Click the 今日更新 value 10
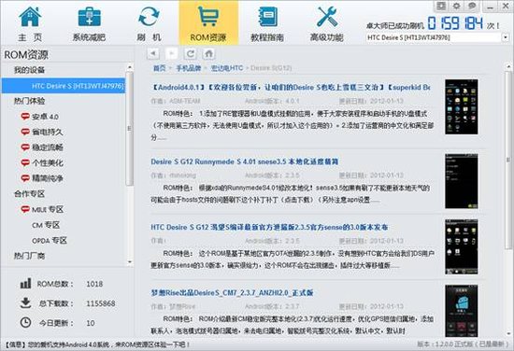The image size is (514, 351). click(91, 323)
